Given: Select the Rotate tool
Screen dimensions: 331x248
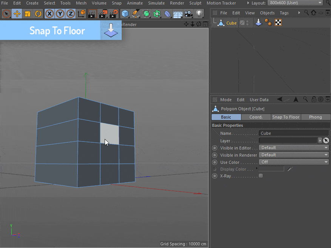Looking at the screenshot, I should click(38, 14).
